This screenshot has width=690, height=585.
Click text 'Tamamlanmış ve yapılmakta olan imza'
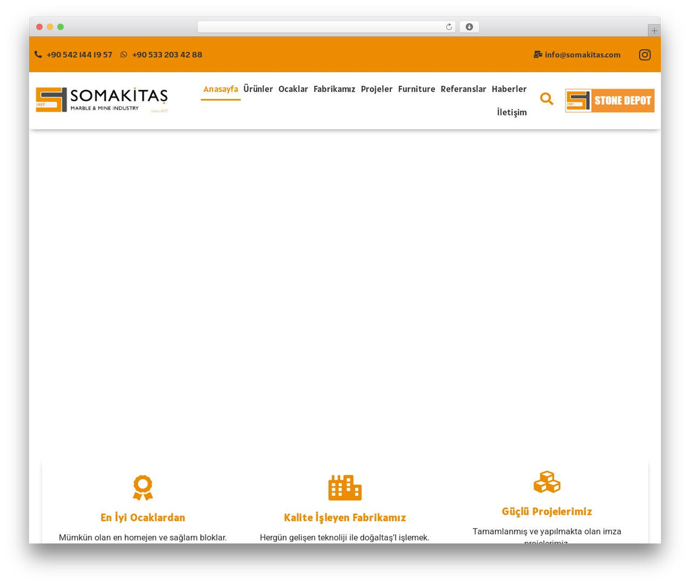(547, 532)
